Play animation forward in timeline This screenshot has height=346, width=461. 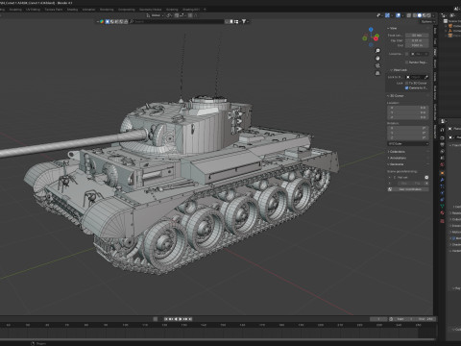[181, 319]
